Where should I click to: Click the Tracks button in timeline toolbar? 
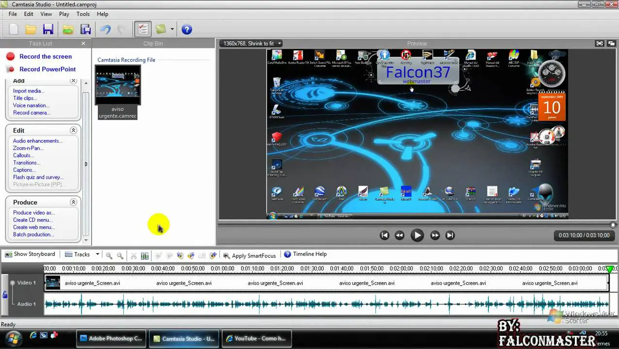78,254
